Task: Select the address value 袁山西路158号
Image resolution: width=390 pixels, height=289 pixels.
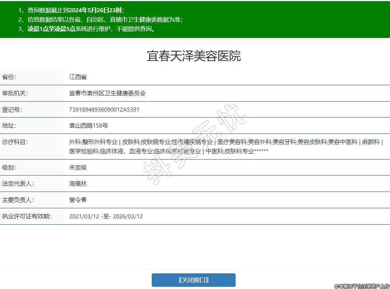Action: click(88, 126)
